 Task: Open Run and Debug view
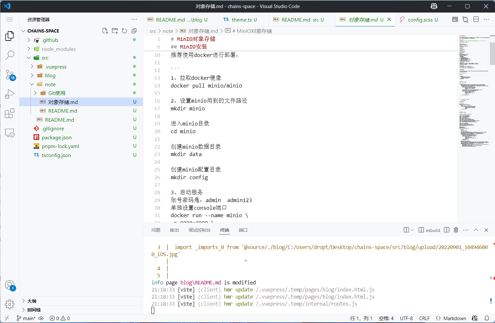coord(10,94)
